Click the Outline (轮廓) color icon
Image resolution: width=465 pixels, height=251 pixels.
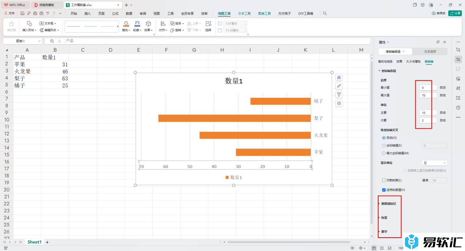click(137, 24)
